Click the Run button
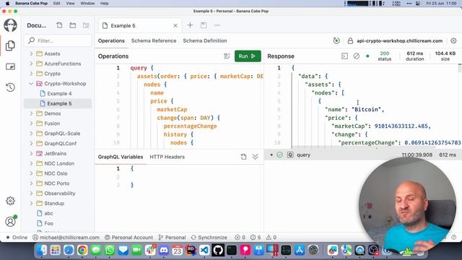Screen dimensions: 462x260 (248, 56)
